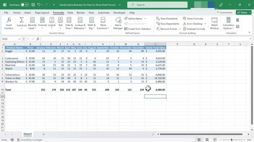This screenshot has height=142, width=254.
Task: Click the Save icon in title bar
Action: (x=33, y=5)
